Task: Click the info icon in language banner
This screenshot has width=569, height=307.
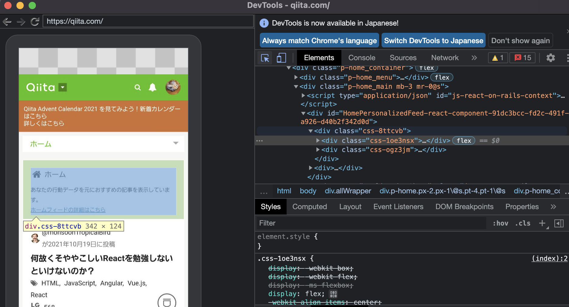Action: pyautogui.click(x=264, y=23)
